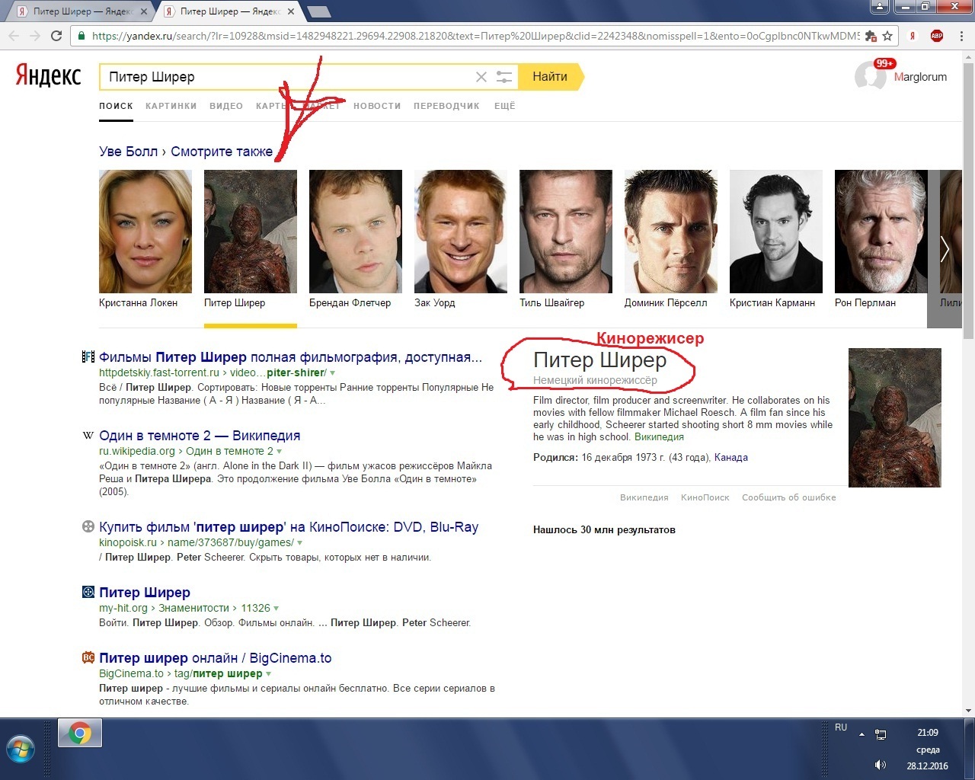Select the Доминик Пёрселл thumbnail

(671, 232)
